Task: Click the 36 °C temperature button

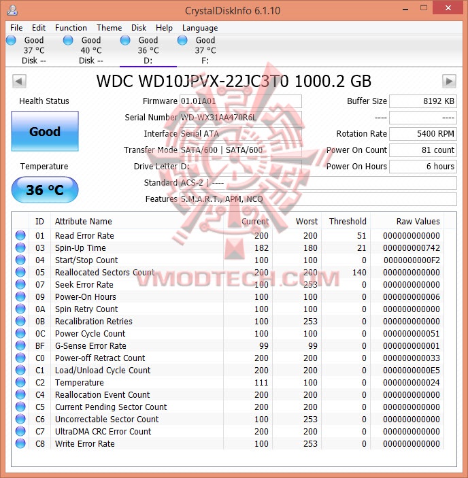Action: tap(45, 190)
